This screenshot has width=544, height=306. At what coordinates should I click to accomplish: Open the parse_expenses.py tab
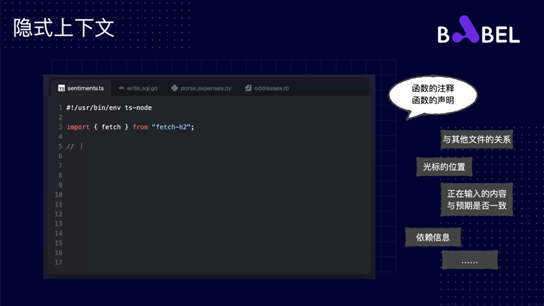click(x=201, y=88)
